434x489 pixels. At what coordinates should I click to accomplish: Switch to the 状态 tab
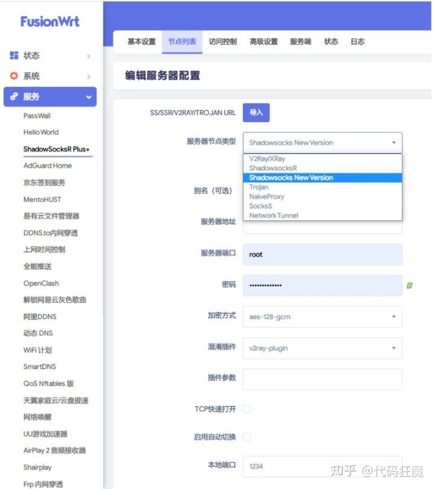pyautogui.click(x=331, y=42)
